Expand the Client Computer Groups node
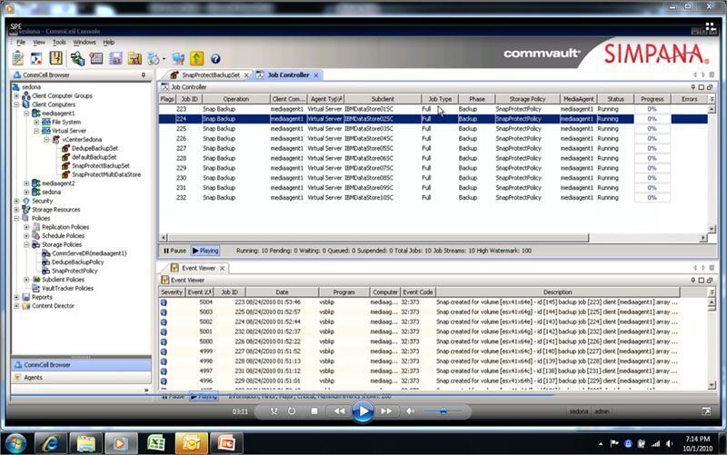 coord(16,96)
